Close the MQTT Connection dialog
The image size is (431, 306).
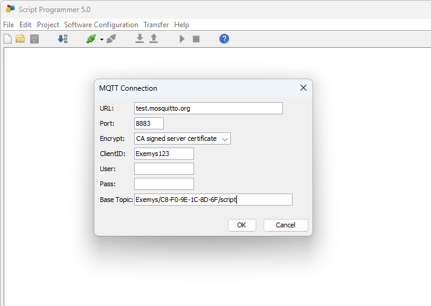click(x=303, y=88)
